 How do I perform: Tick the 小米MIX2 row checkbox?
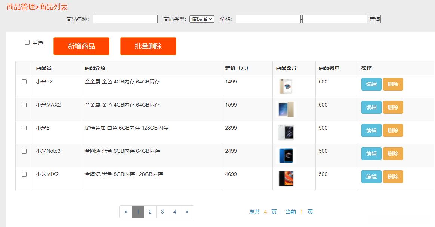[x=24, y=174]
